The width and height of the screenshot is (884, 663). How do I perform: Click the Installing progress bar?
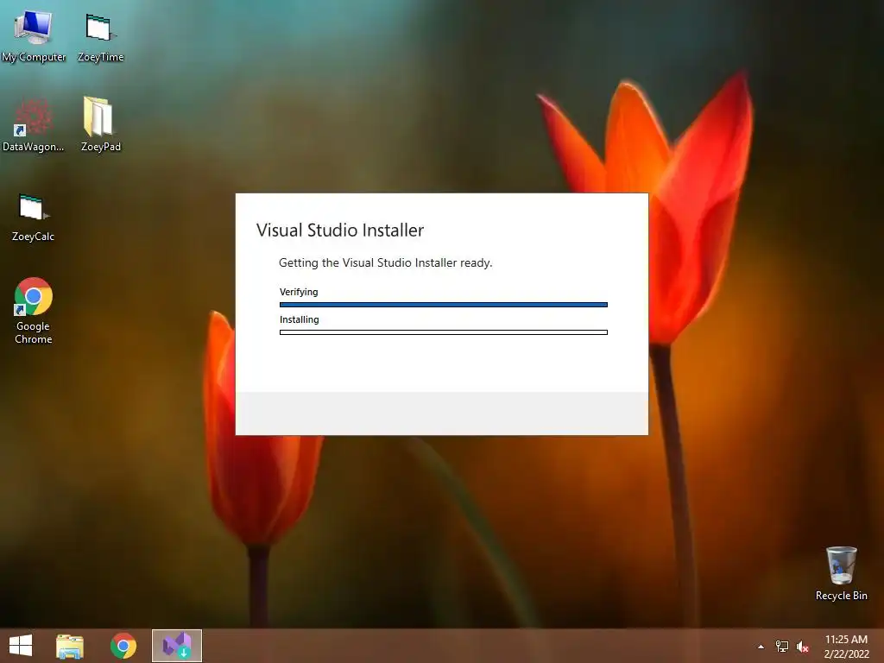(444, 332)
